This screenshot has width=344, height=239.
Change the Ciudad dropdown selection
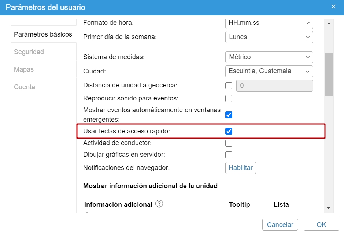point(269,71)
